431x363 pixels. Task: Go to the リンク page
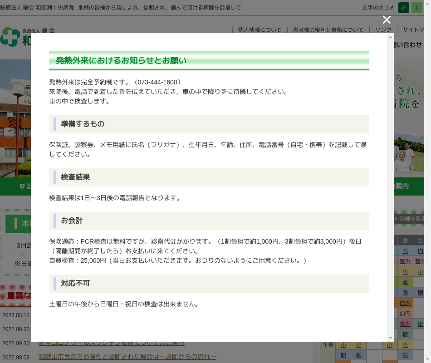pyautogui.click(x=383, y=30)
